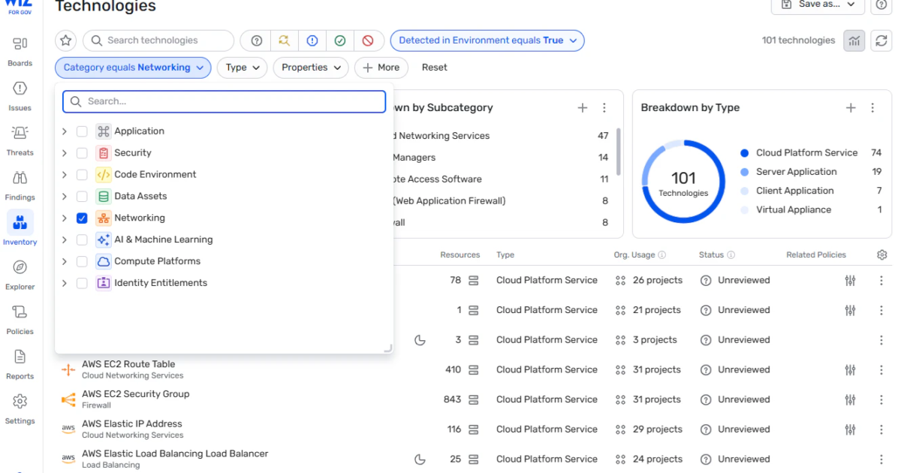Toggle the charts view icon

[854, 41]
